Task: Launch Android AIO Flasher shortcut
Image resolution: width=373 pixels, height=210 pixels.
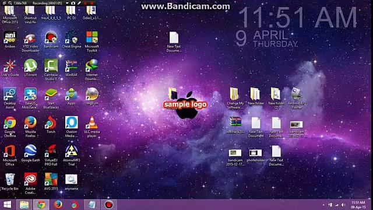Action: coord(297,99)
